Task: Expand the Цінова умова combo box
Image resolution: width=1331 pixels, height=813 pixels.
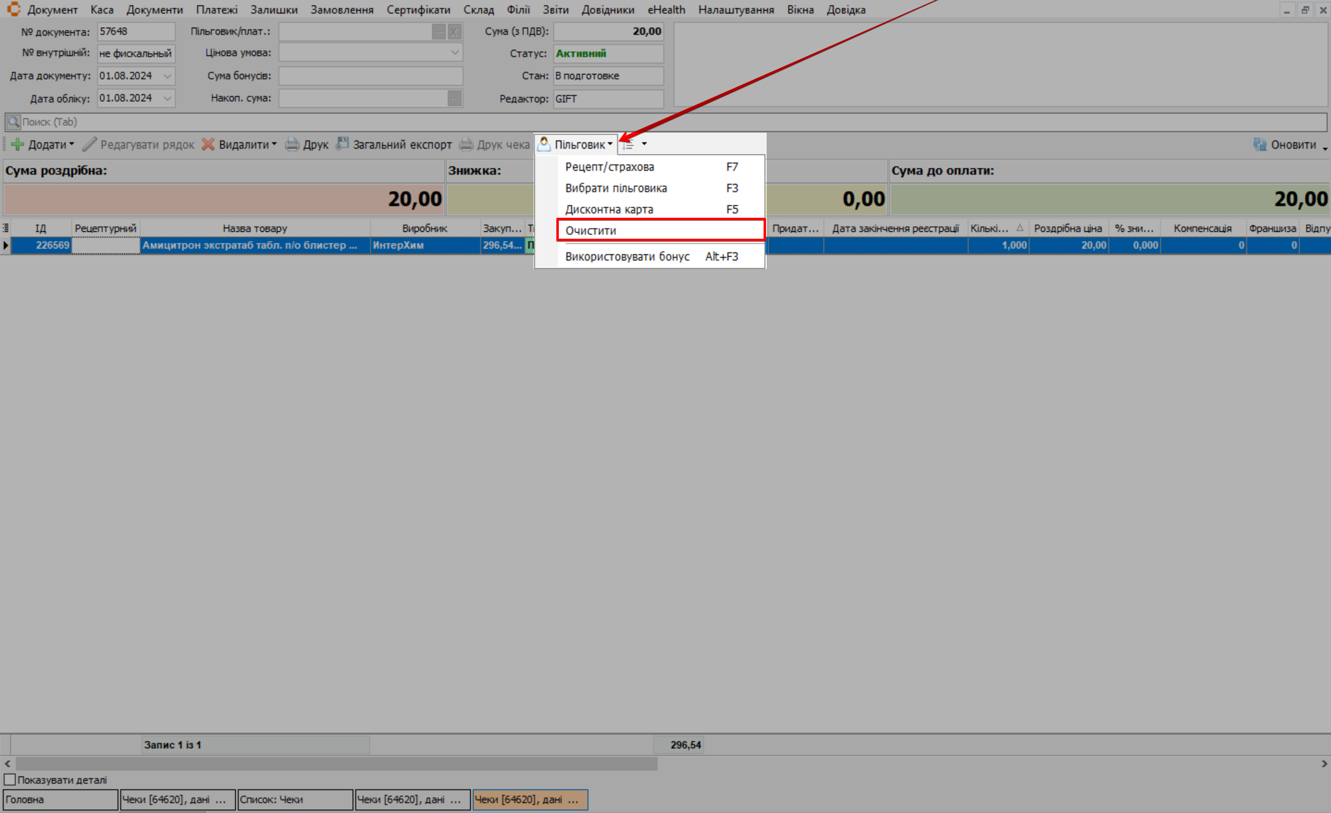Action: tap(455, 53)
